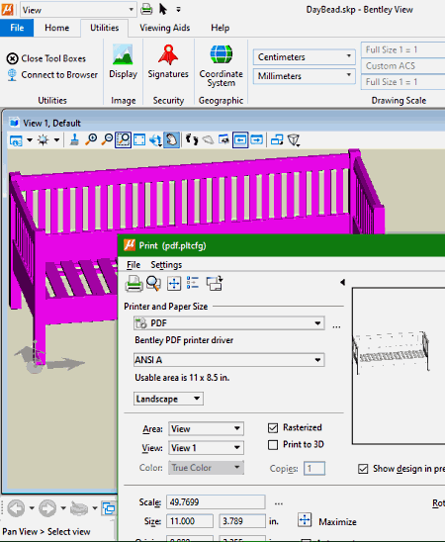Open the Coordinate System geographic tool
Screen dimensions: 445x542
[222, 65]
